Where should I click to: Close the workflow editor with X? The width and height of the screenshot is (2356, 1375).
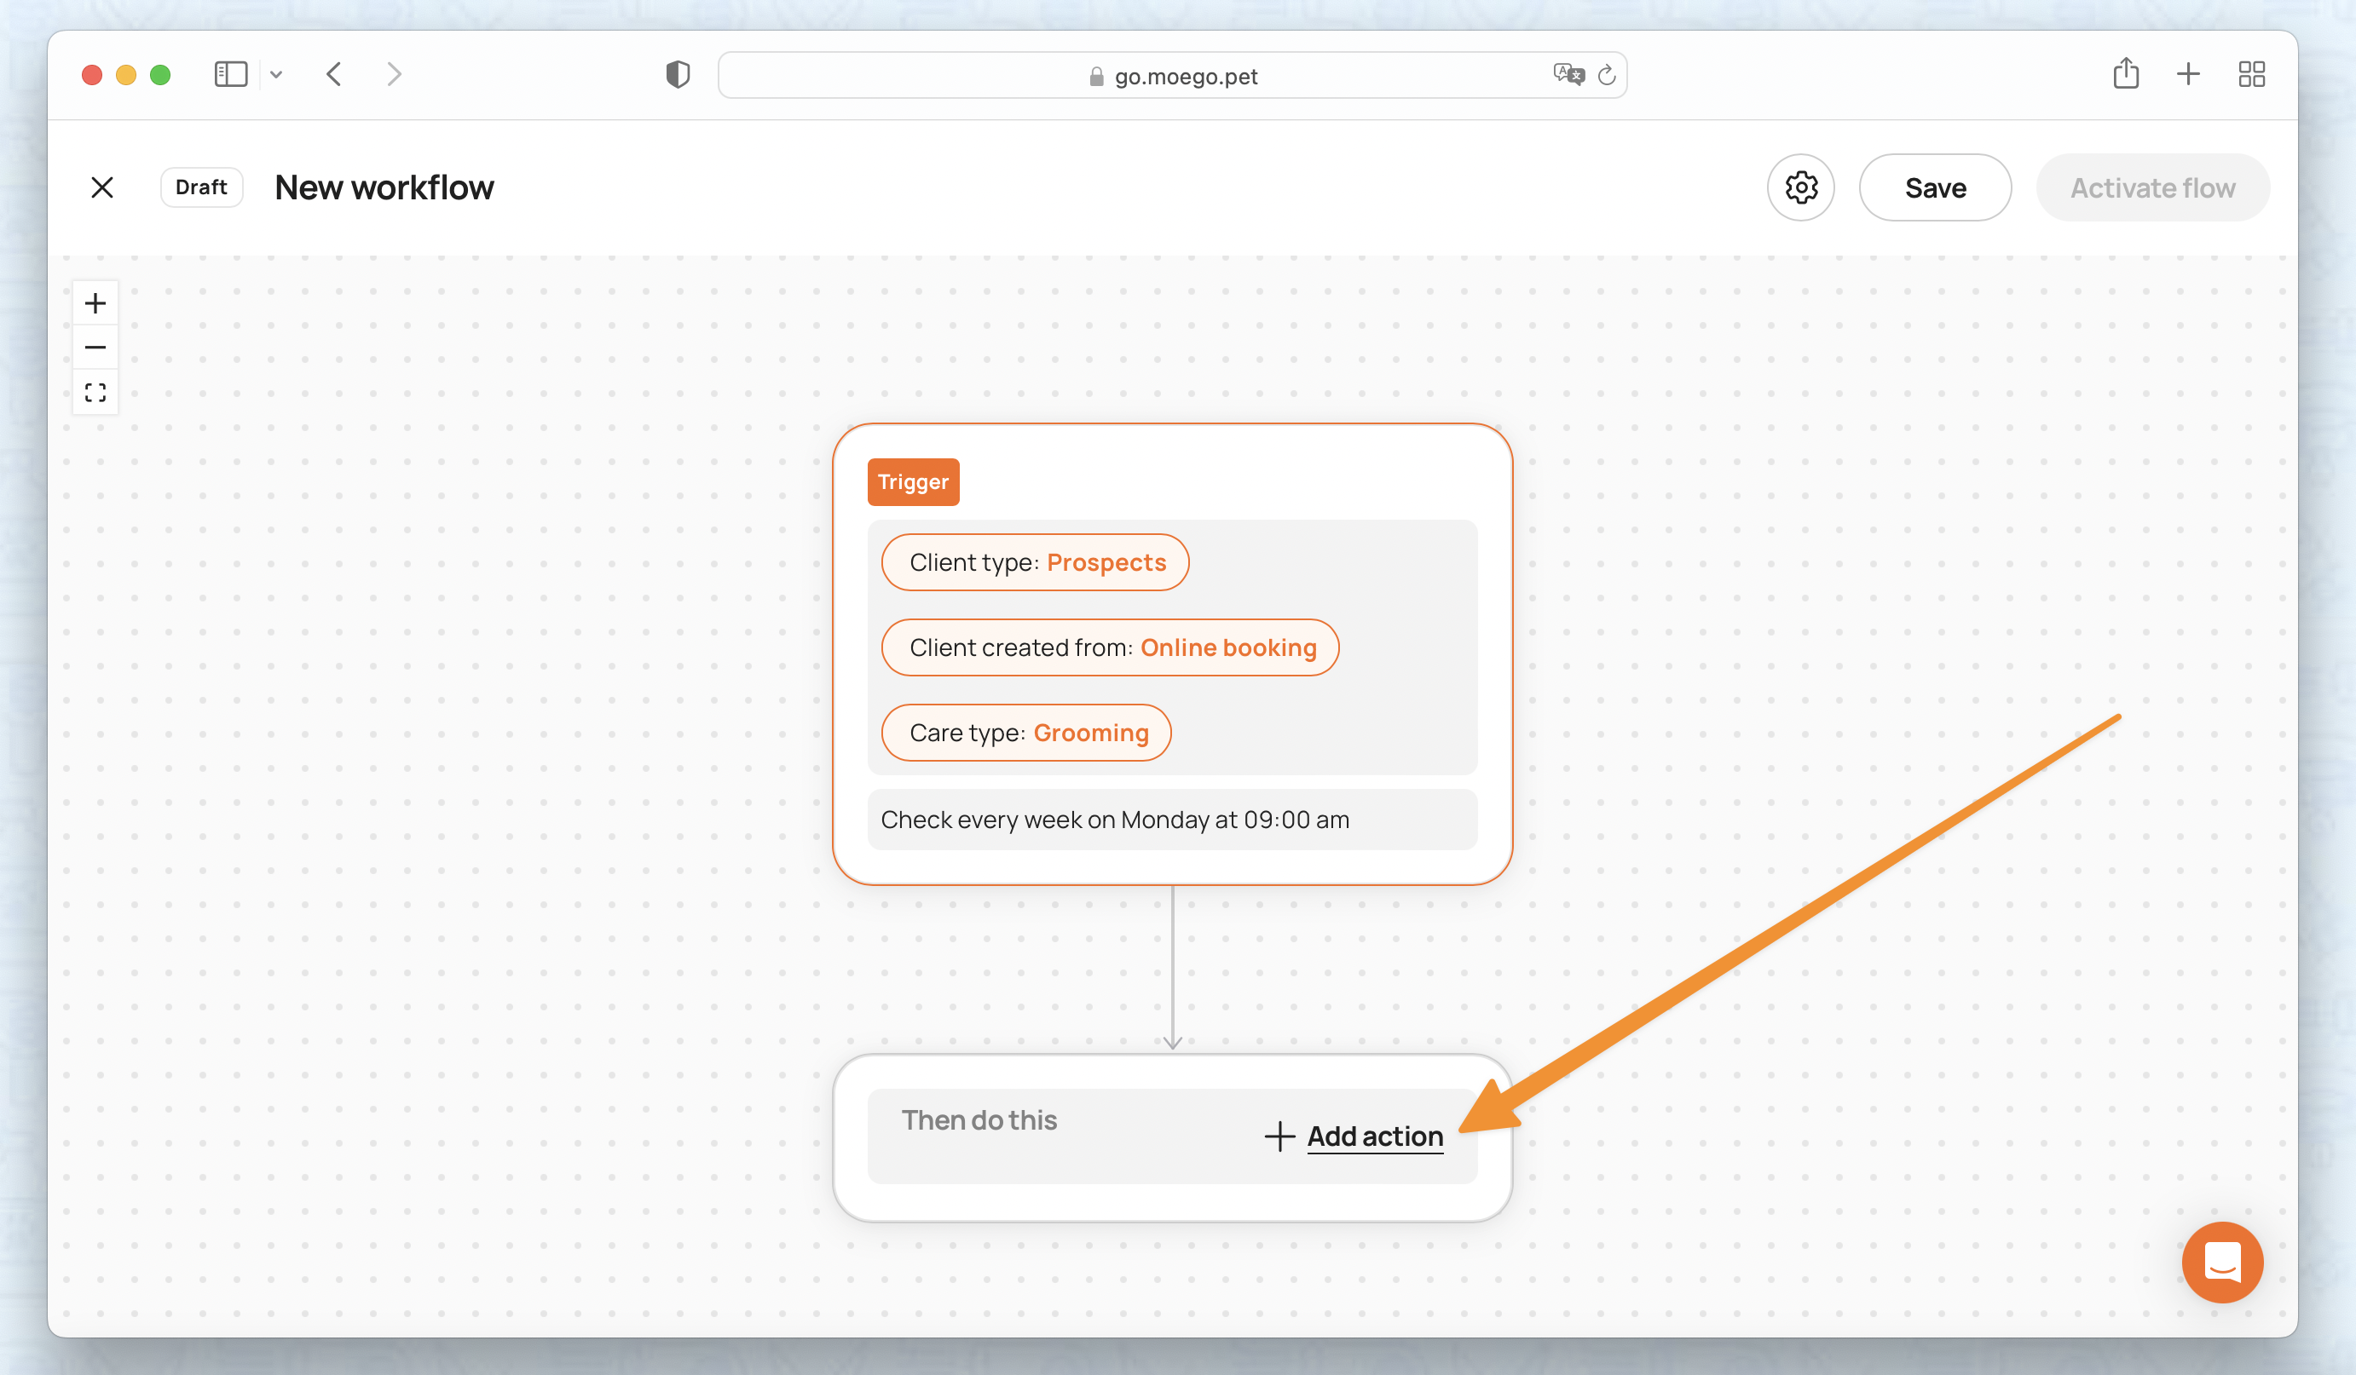[x=102, y=187]
